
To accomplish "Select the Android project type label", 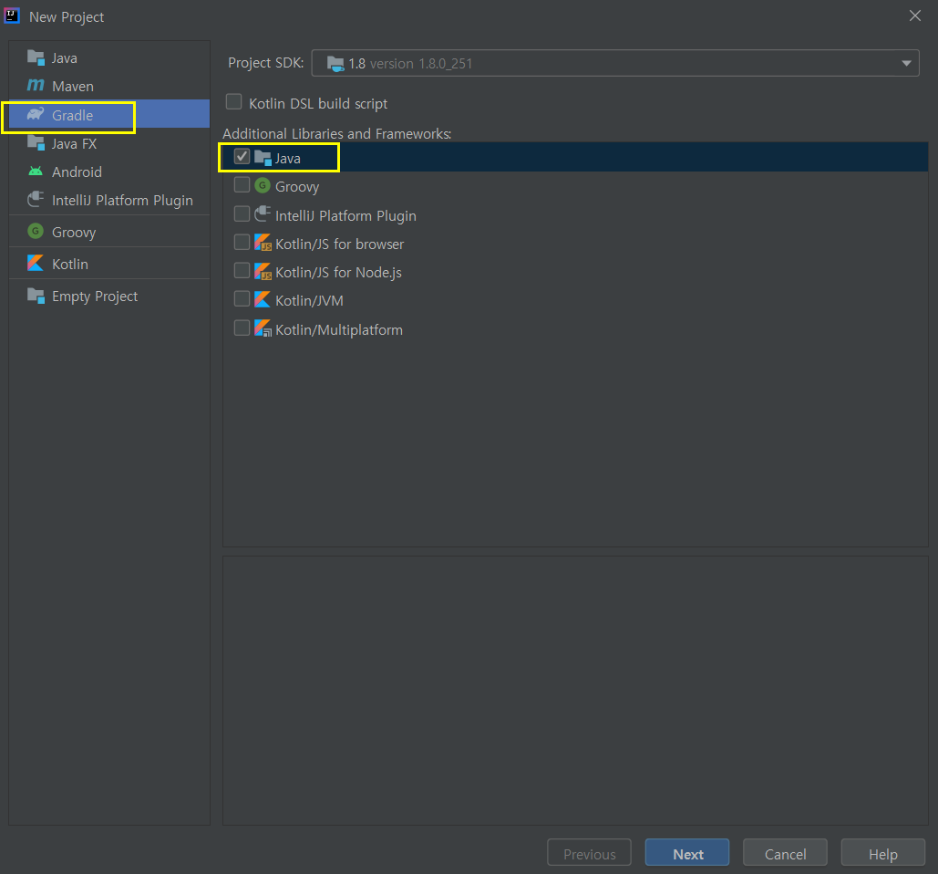I will coord(77,172).
